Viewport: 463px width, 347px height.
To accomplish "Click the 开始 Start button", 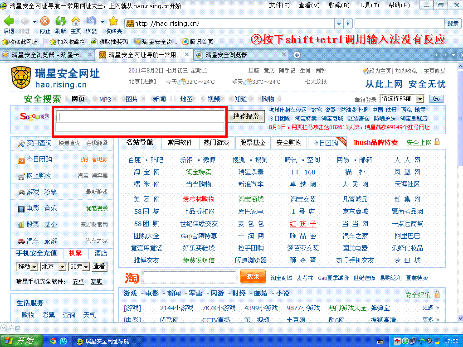I will (x=22, y=341).
